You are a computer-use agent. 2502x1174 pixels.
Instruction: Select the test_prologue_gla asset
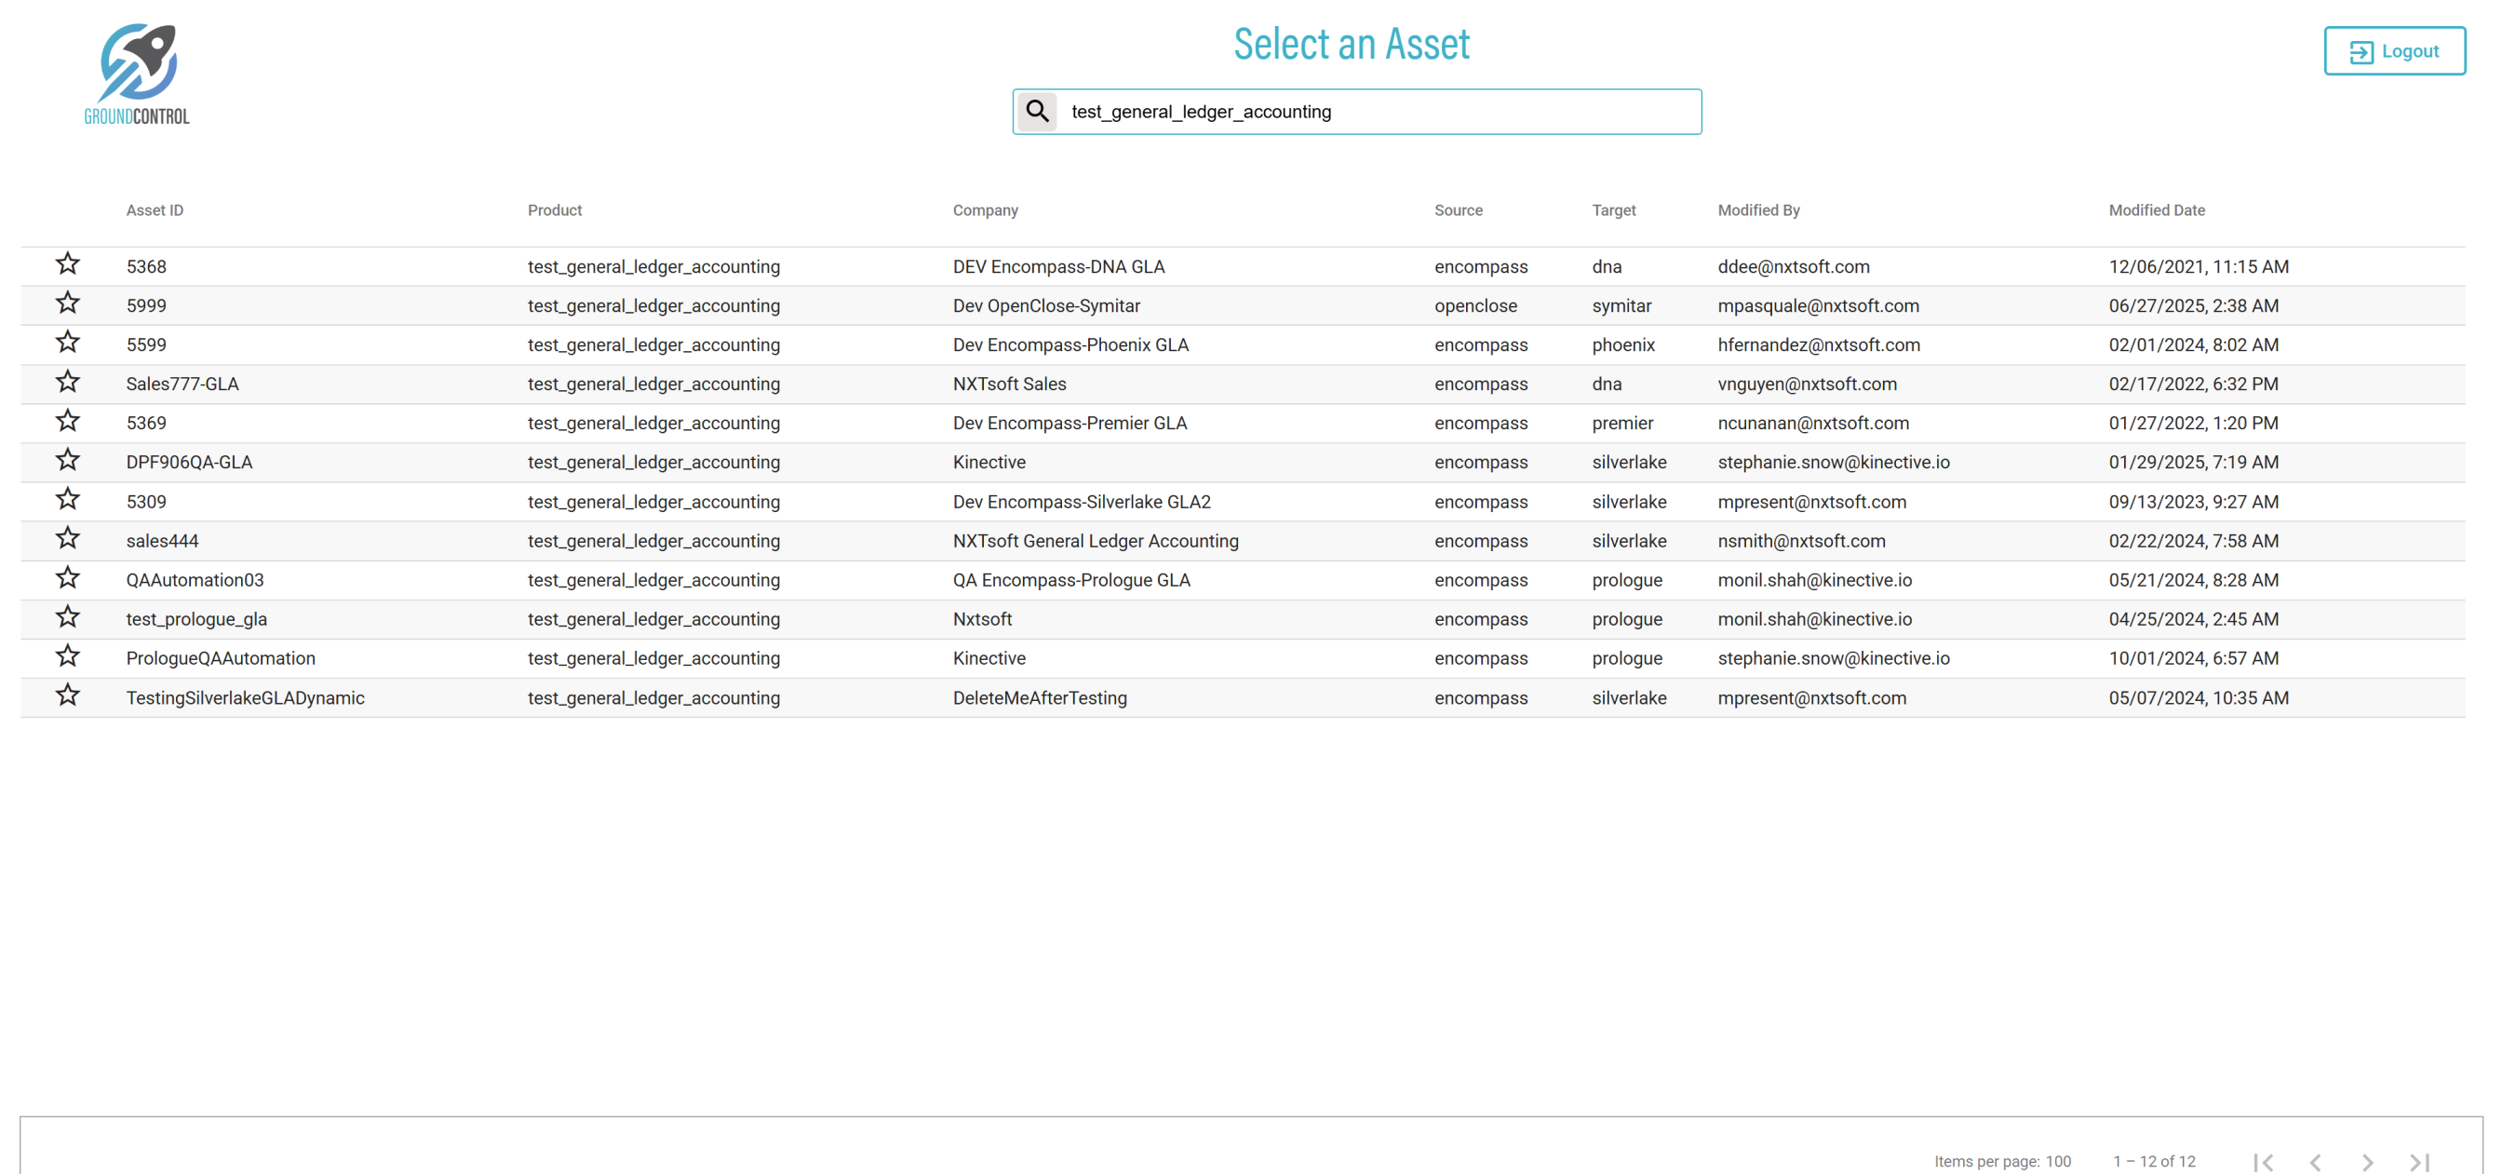(196, 619)
